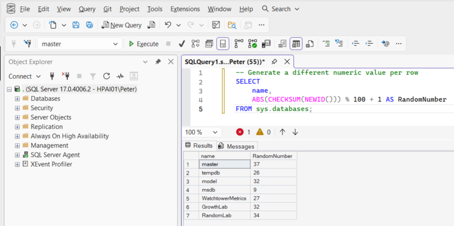Click the Execute query button
The image size is (454, 226).
click(143, 44)
